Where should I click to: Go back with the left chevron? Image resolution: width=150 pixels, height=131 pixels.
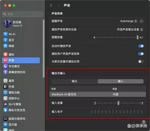pos(51,5)
